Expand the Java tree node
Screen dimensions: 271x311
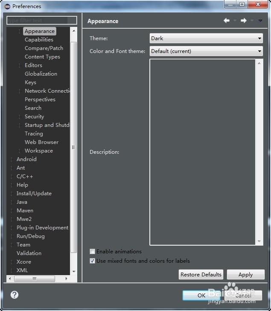[x=12, y=202]
